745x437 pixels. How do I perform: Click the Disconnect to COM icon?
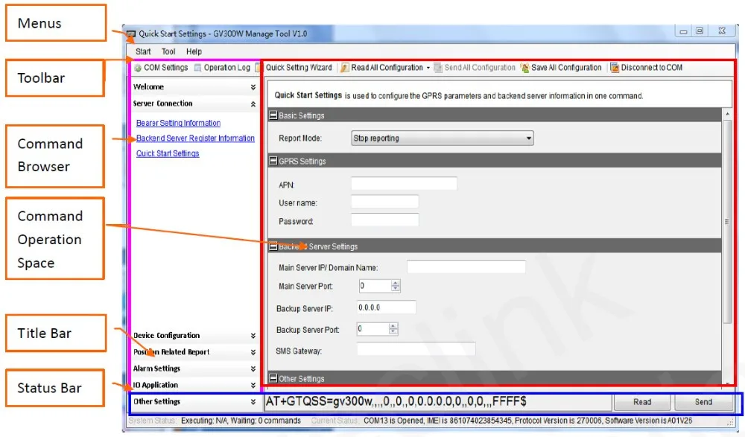coord(615,68)
